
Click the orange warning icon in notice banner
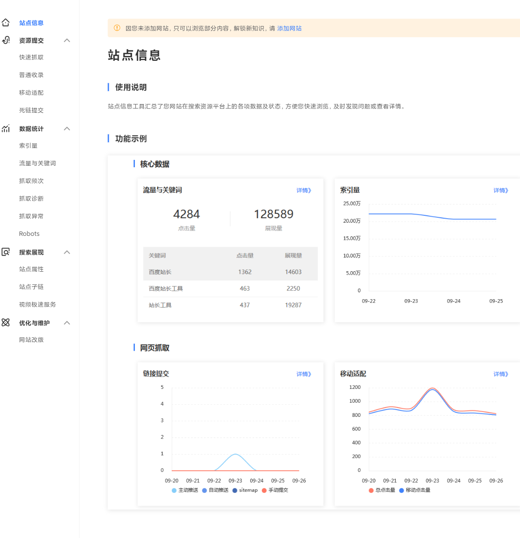pos(117,28)
